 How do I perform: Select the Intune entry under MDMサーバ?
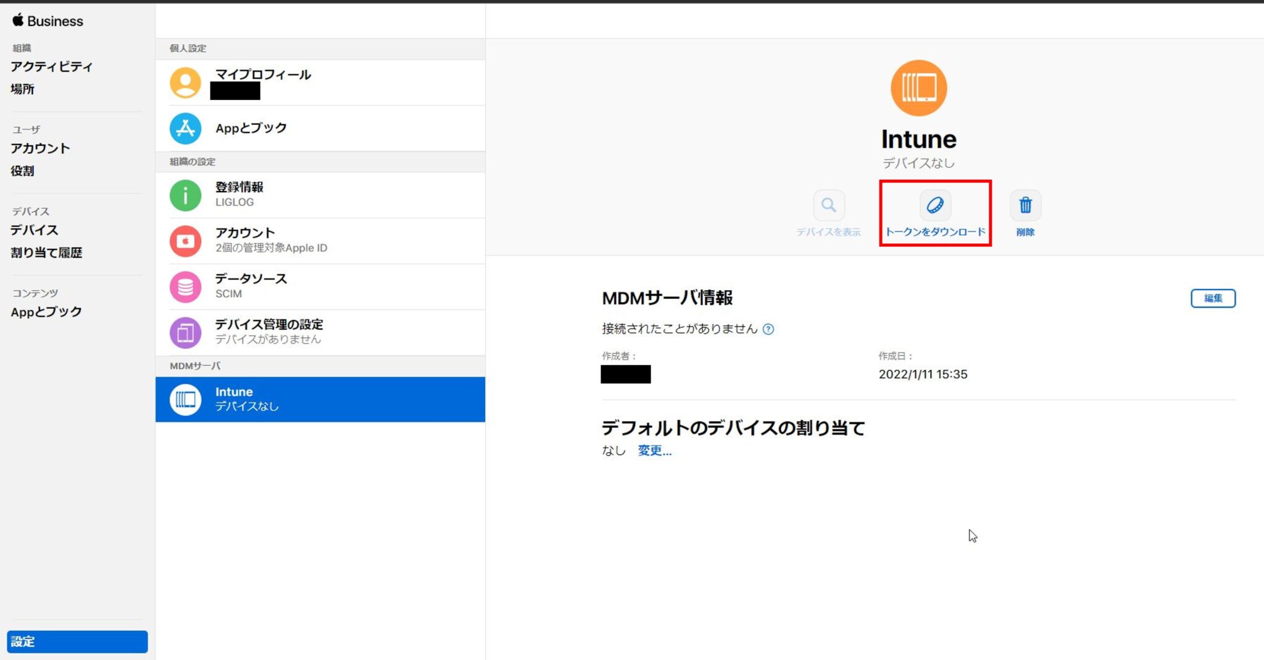click(x=320, y=399)
